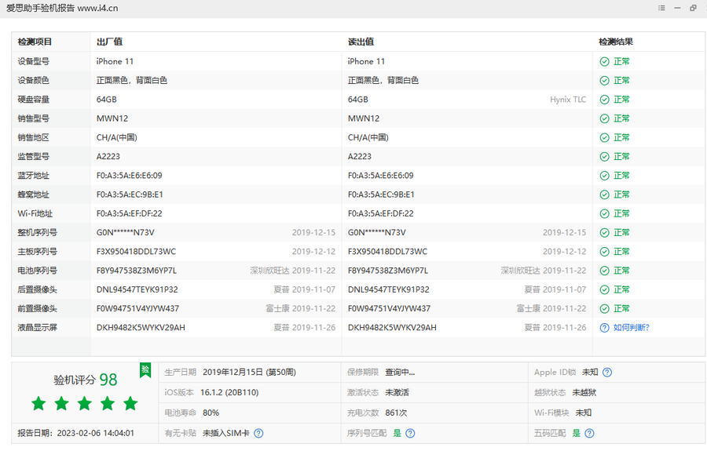Image resolution: width=707 pixels, height=451 pixels.
Task: Select the 出厂值 cell showing MWN12
Action: (112, 118)
